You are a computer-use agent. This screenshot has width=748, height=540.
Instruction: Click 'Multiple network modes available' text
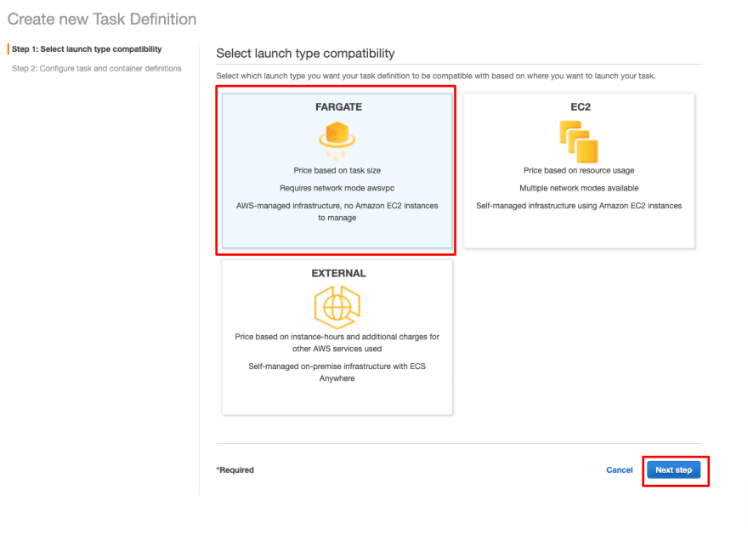point(579,188)
